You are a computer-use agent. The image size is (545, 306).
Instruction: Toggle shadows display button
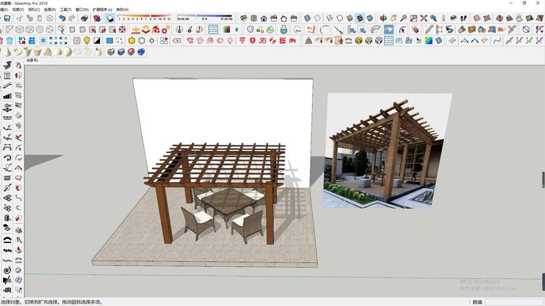[110, 18]
